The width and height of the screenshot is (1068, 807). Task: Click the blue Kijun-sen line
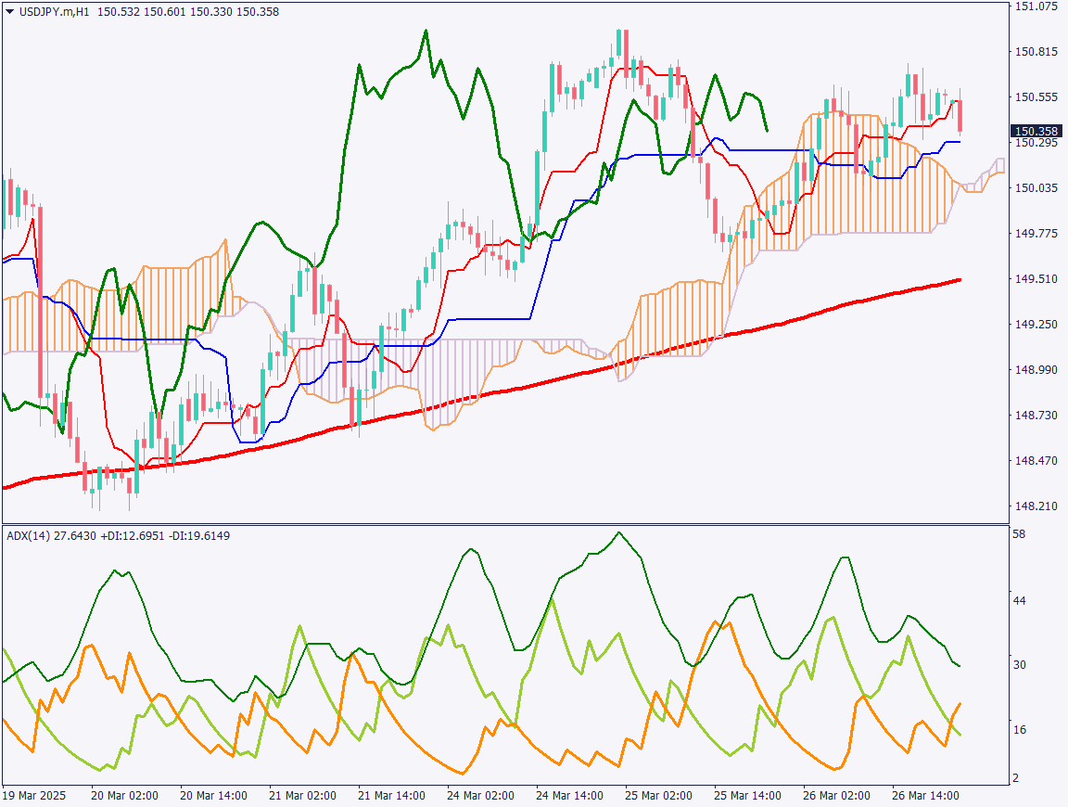(491, 318)
